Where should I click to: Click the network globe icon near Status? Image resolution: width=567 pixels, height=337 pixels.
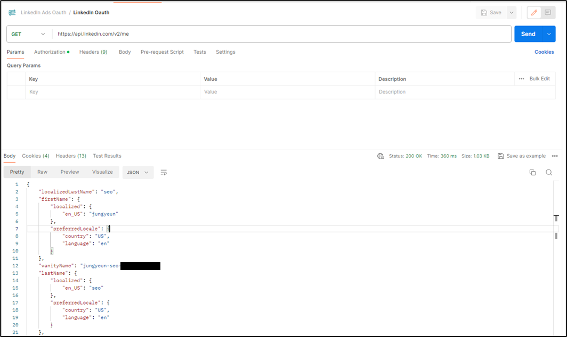[x=380, y=156]
